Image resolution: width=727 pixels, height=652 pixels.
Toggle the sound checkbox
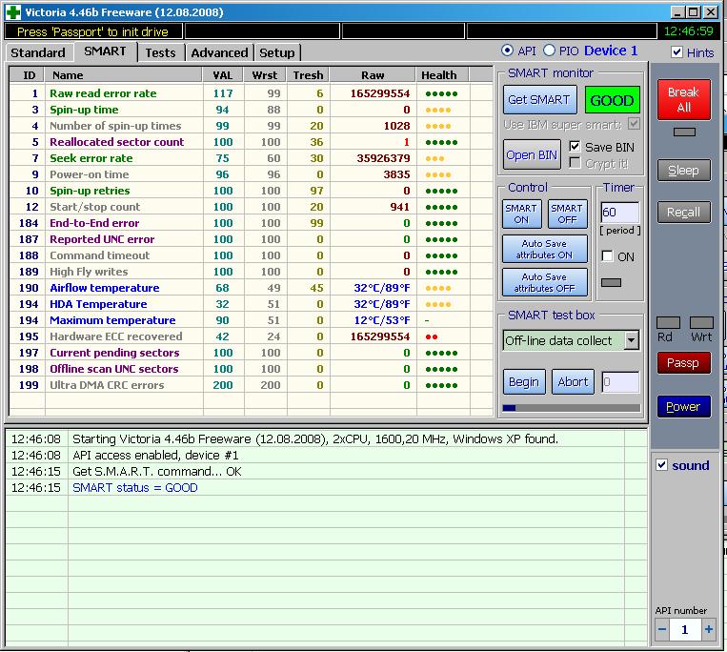point(661,464)
